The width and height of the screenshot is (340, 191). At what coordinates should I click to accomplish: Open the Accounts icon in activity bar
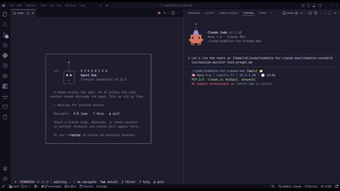5,169
